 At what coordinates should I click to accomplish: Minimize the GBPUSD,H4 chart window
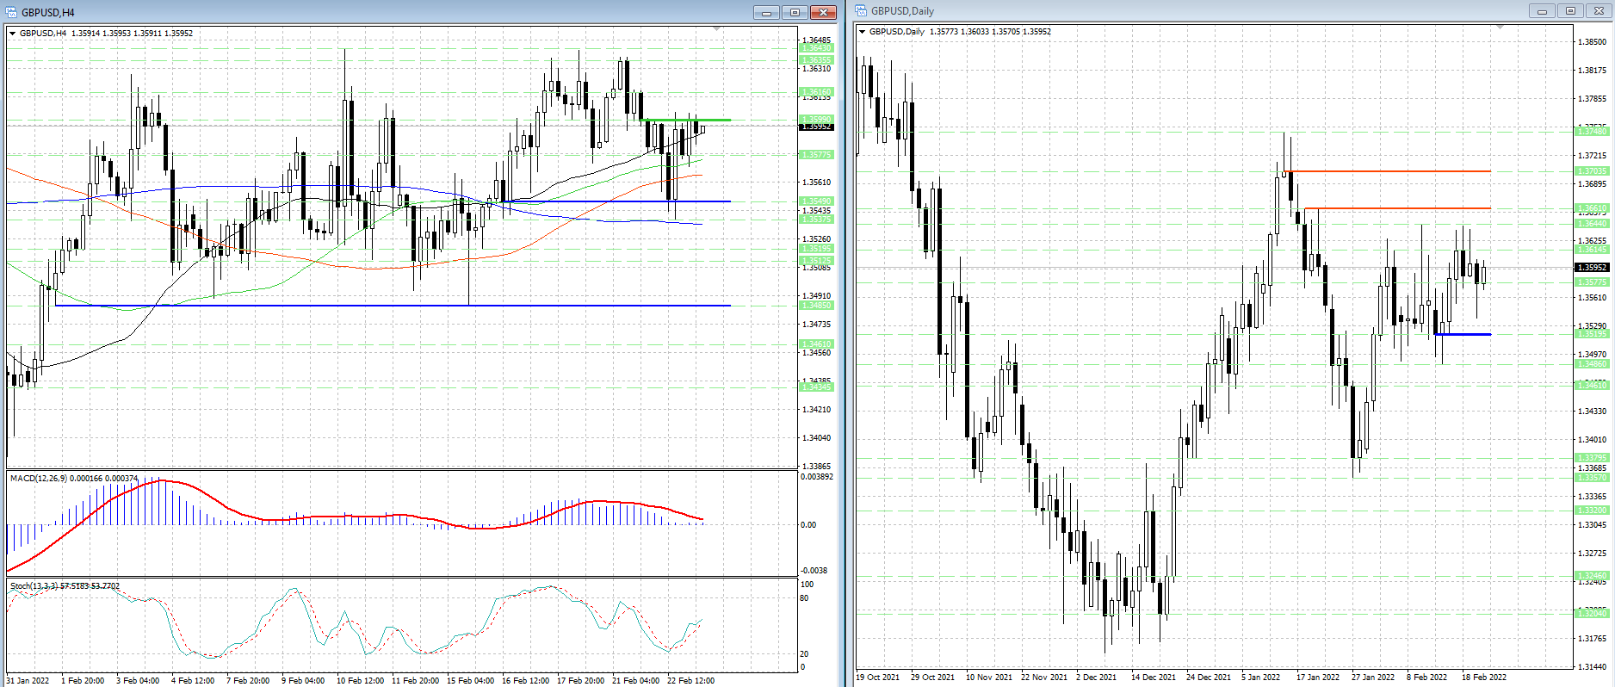[766, 12]
